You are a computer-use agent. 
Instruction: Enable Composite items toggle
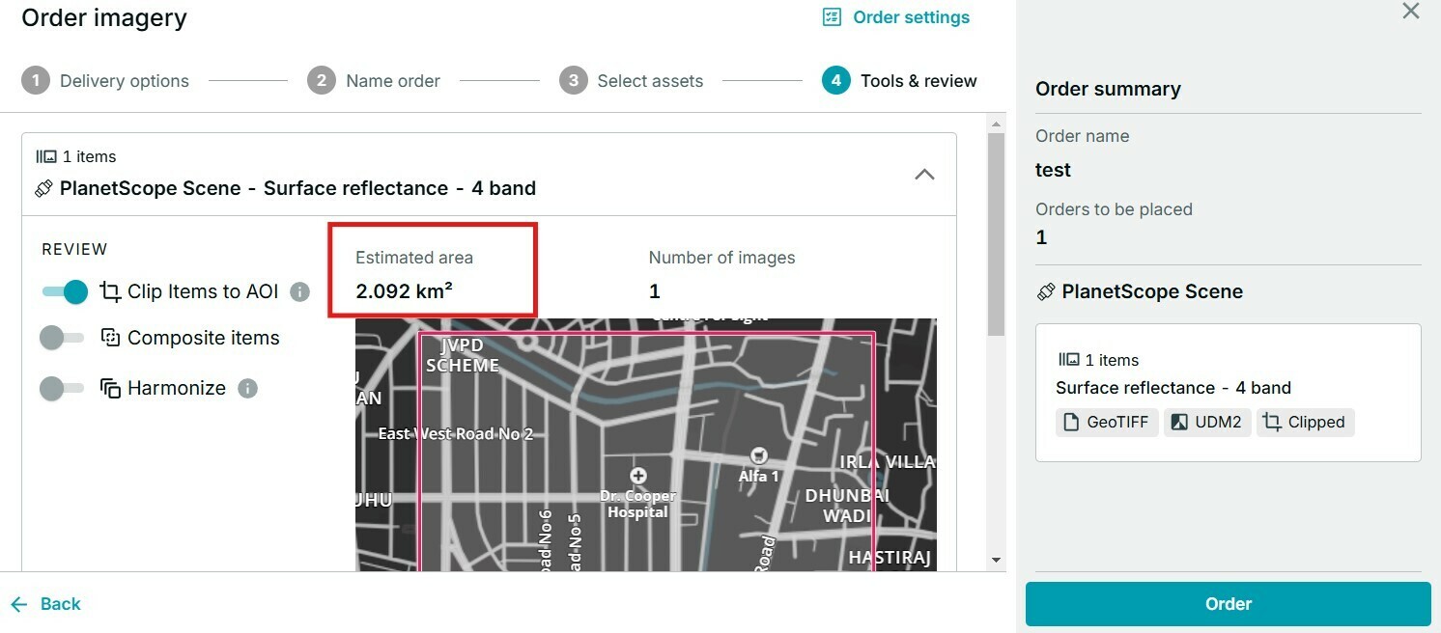(x=61, y=338)
